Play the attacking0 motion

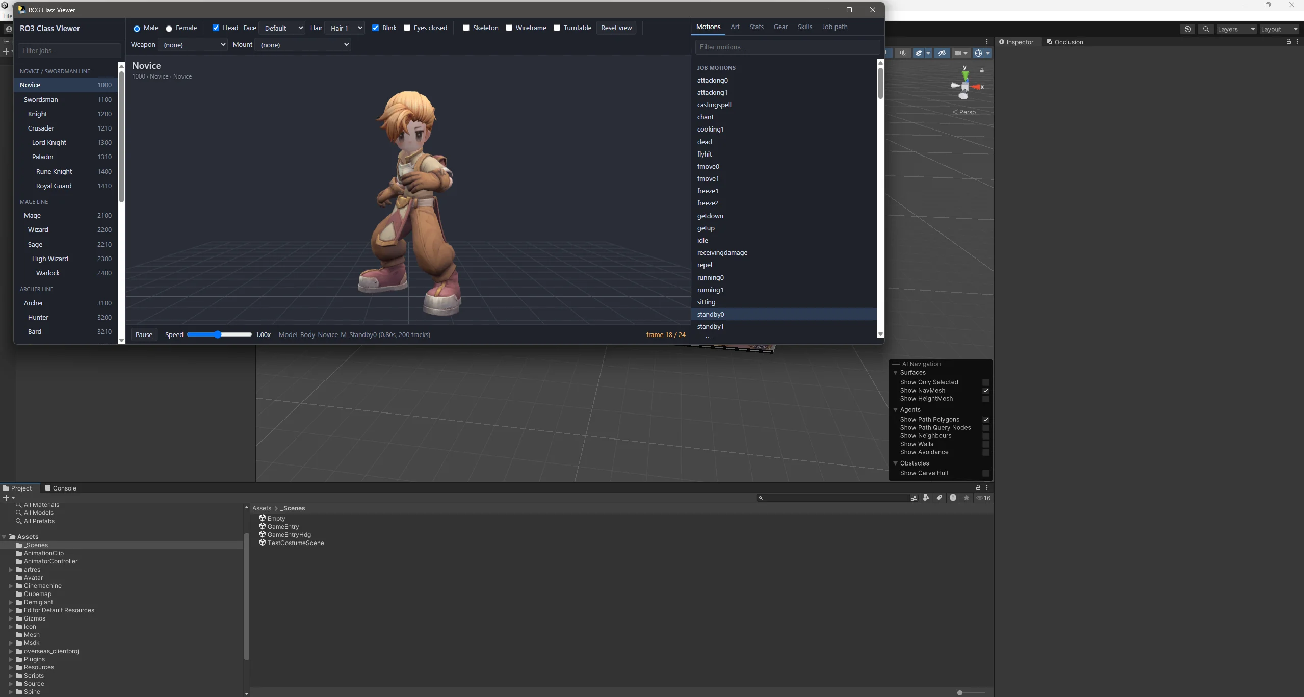(784, 80)
